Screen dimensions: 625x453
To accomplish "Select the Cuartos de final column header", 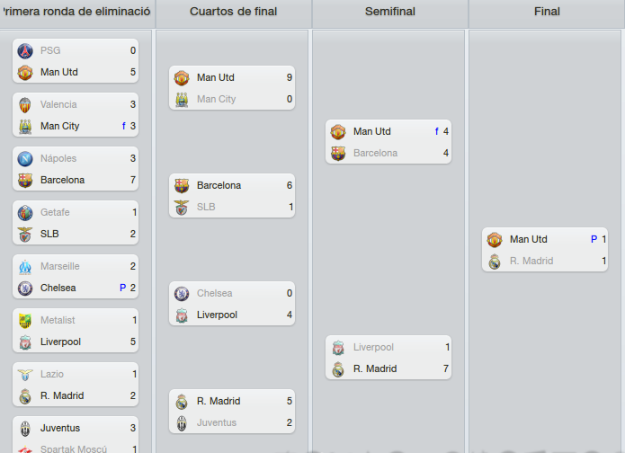I will (x=233, y=12).
